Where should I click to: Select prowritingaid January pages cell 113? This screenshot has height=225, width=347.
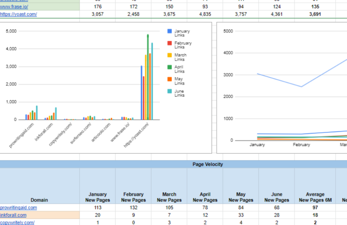(98, 208)
